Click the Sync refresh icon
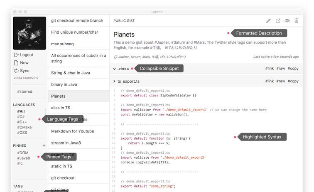This screenshot has height=192, width=314. (x=16, y=71)
